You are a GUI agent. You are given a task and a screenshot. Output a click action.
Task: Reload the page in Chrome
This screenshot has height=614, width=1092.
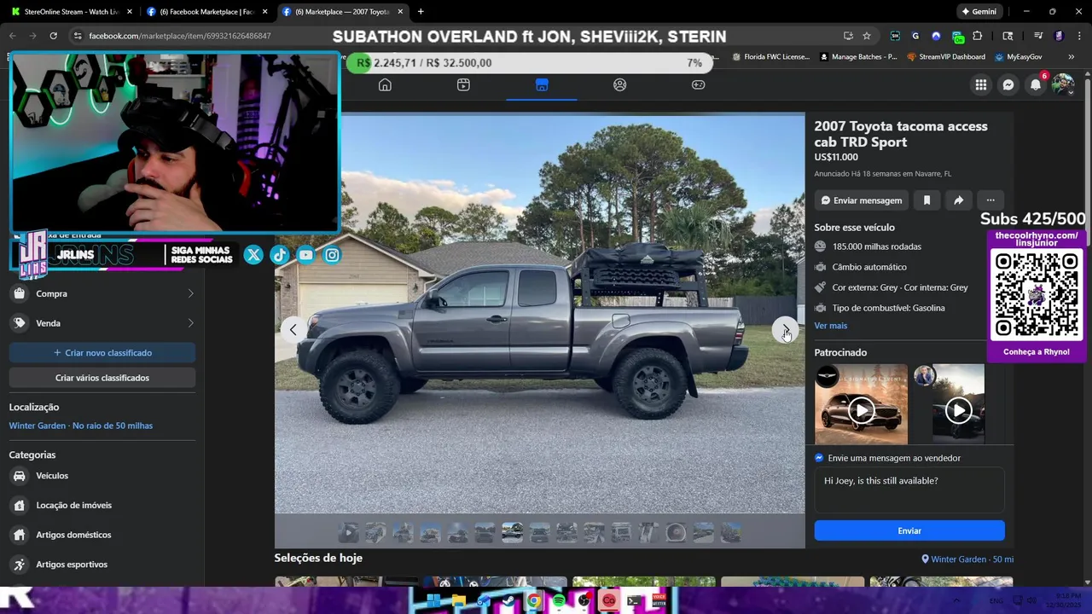[x=53, y=36]
